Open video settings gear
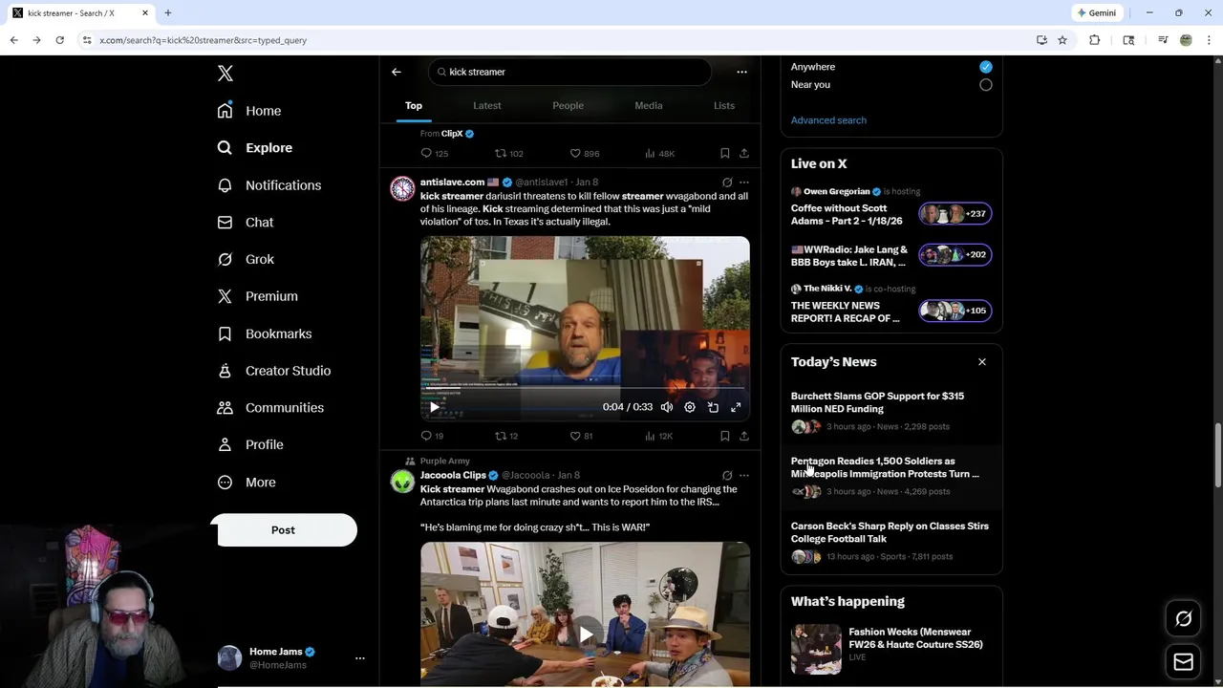 (x=690, y=407)
